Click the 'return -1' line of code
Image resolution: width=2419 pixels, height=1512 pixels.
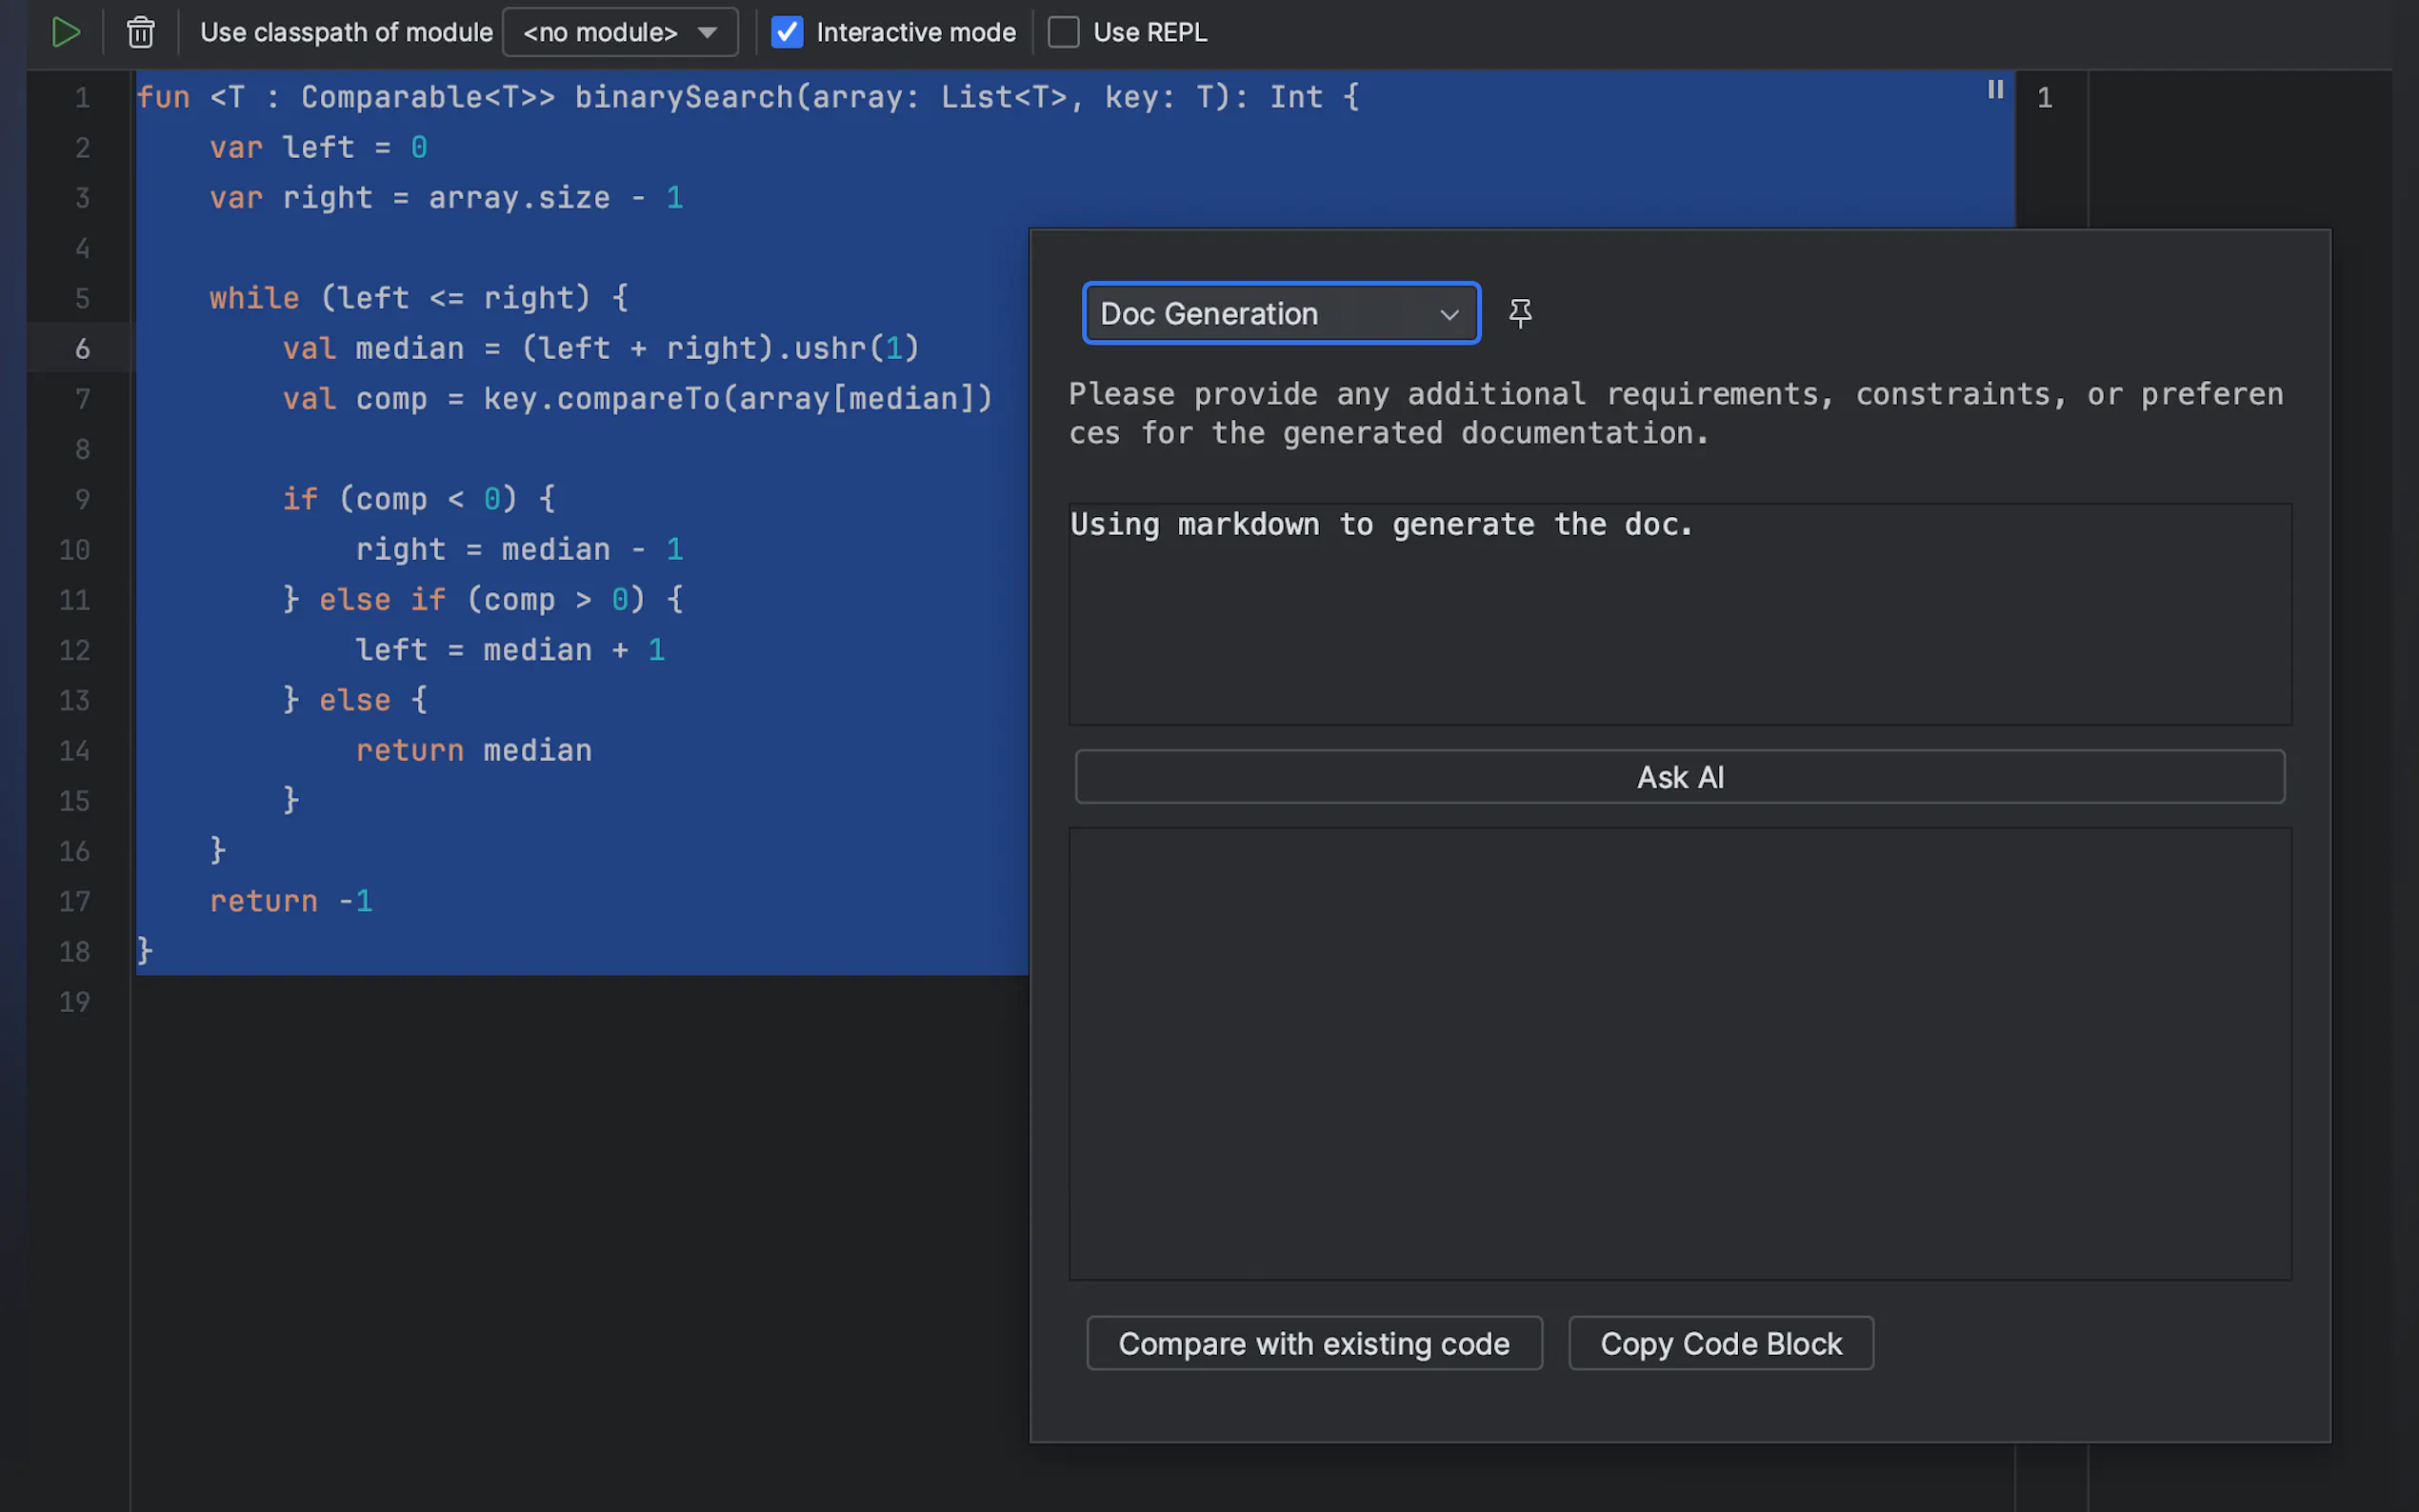291,901
